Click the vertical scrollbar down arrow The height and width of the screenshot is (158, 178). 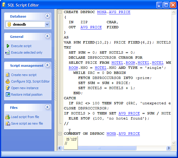(174, 143)
